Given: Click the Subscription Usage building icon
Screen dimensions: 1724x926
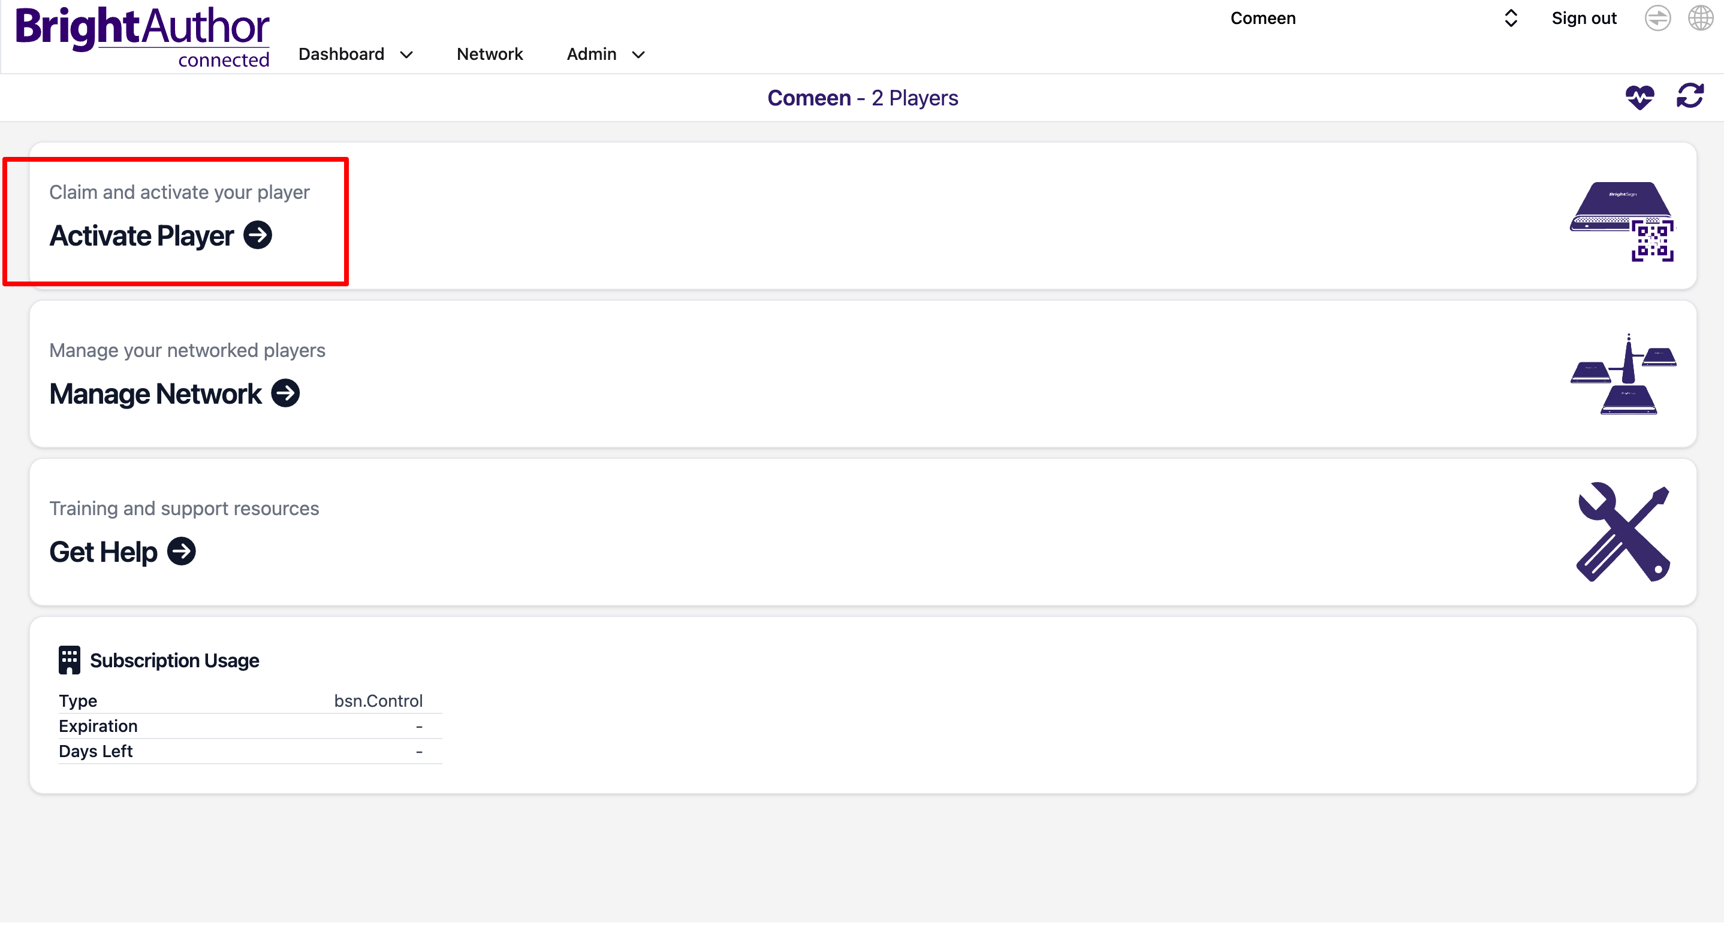Looking at the screenshot, I should pos(69,661).
